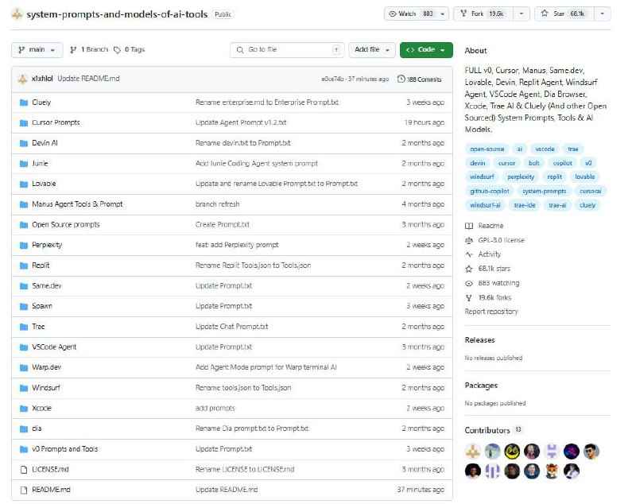This screenshot has height=504, width=636.
Task: Open the main branch selector dropdown
Action: [37, 50]
